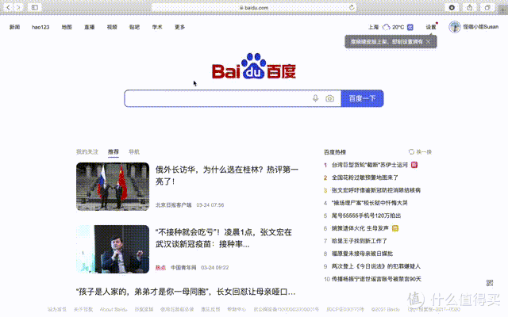Click the show tab overview icon

coord(487,7)
